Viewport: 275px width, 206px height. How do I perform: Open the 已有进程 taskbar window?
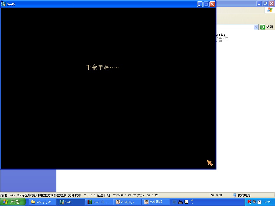click(x=155, y=202)
